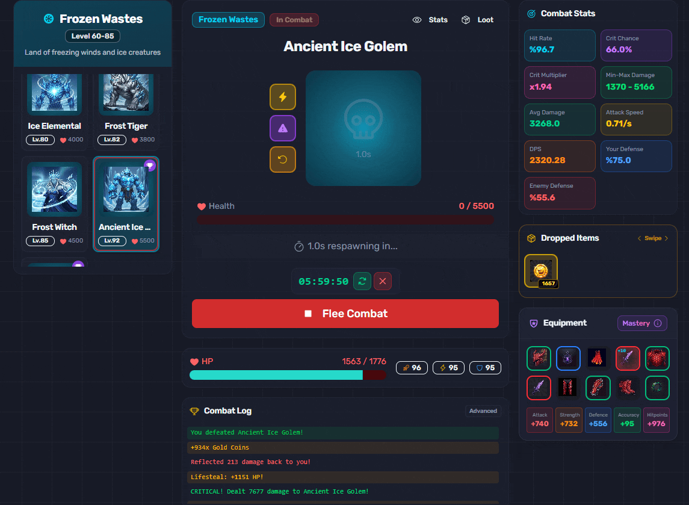Select the Frozen Wastes tab

(228, 20)
